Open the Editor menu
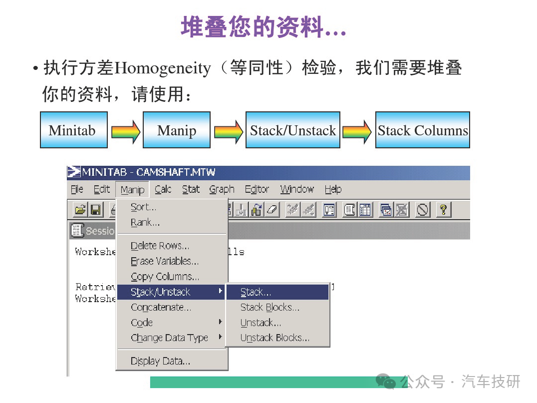The width and height of the screenshot is (537, 403). (x=257, y=189)
